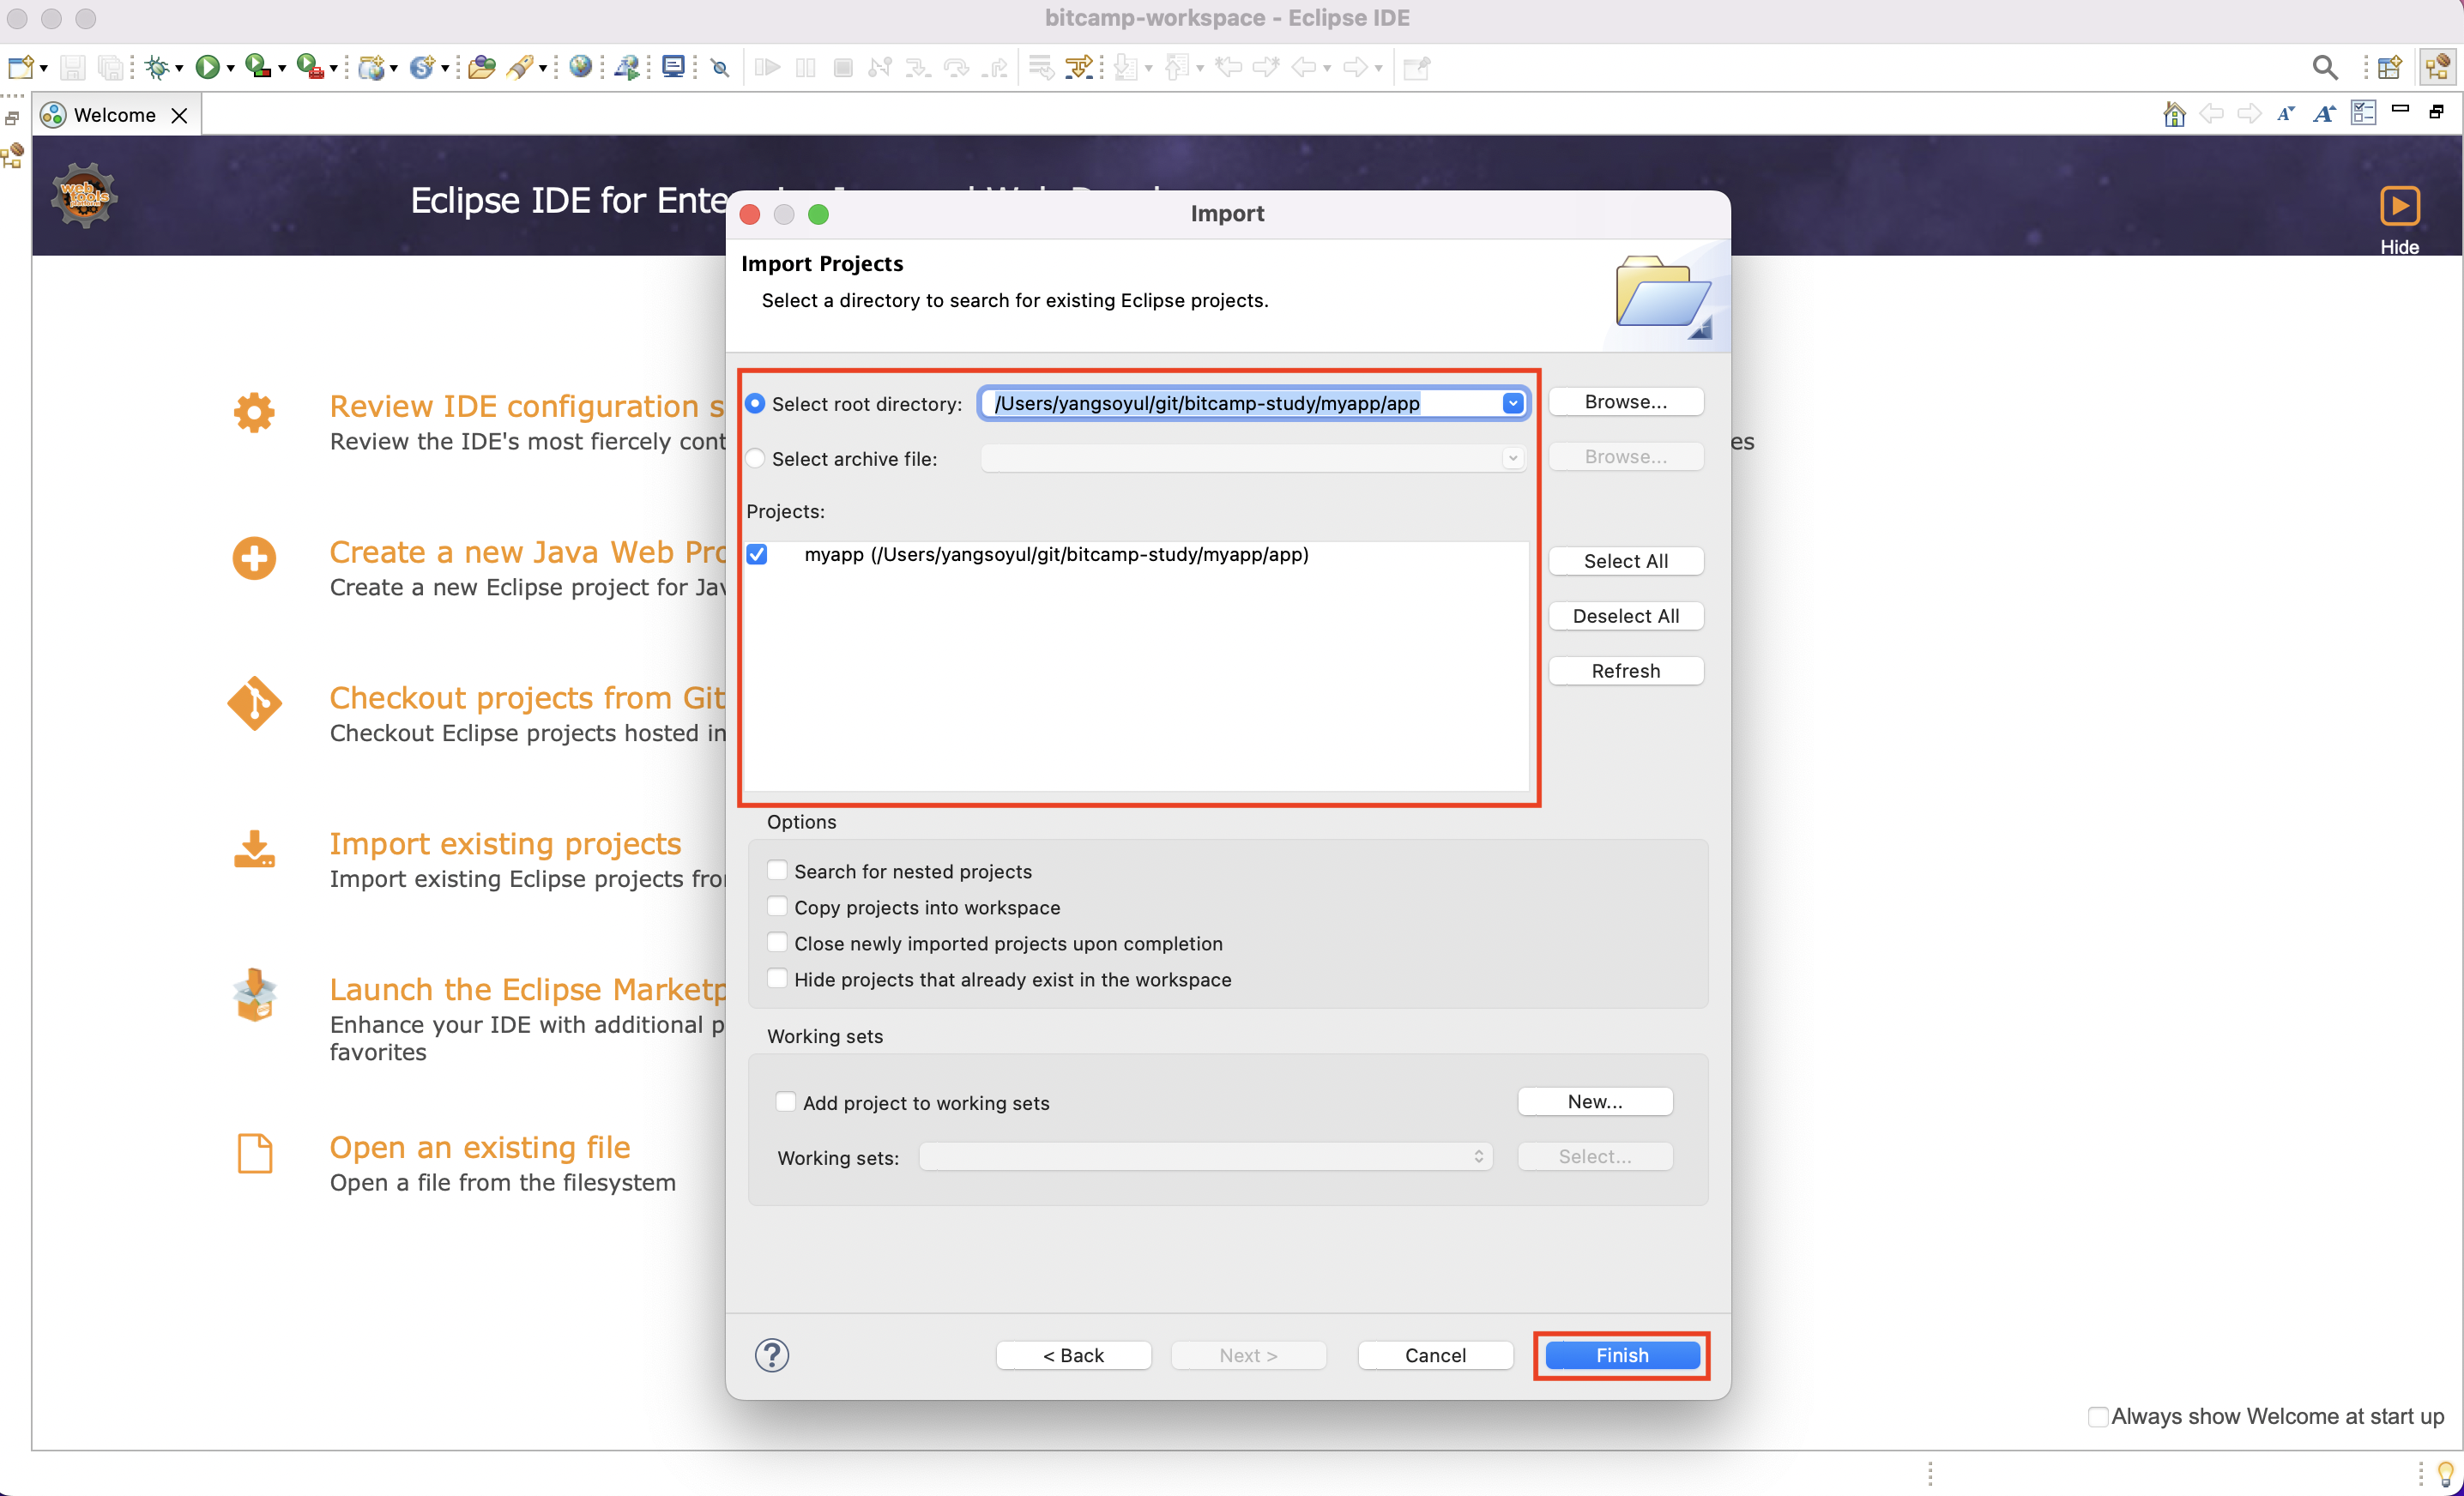Screen dimensions: 2464x1496
Task: Check Copy projects into workspace
Action: [x=777, y=906]
